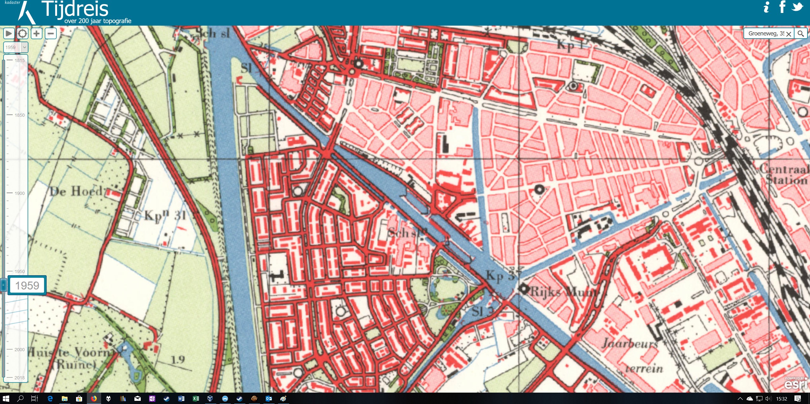Run the search with the magnifier button

[x=800, y=34]
